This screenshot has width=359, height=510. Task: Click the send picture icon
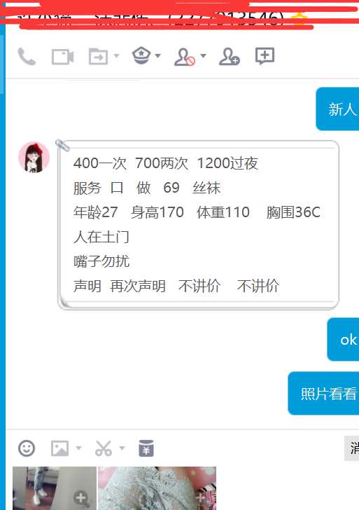click(59, 448)
